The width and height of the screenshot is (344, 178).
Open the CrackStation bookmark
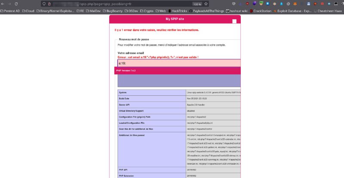tap(261, 11)
